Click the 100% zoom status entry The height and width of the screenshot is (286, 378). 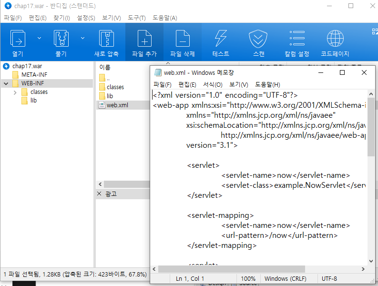tap(248, 279)
